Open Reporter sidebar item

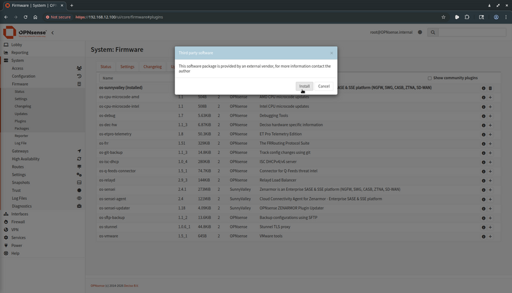pyautogui.click(x=21, y=136)
